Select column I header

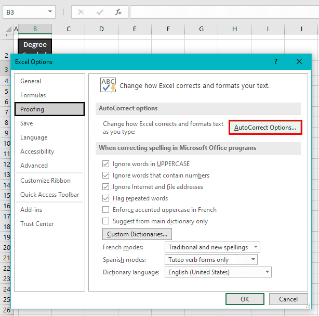pos(268,29)
